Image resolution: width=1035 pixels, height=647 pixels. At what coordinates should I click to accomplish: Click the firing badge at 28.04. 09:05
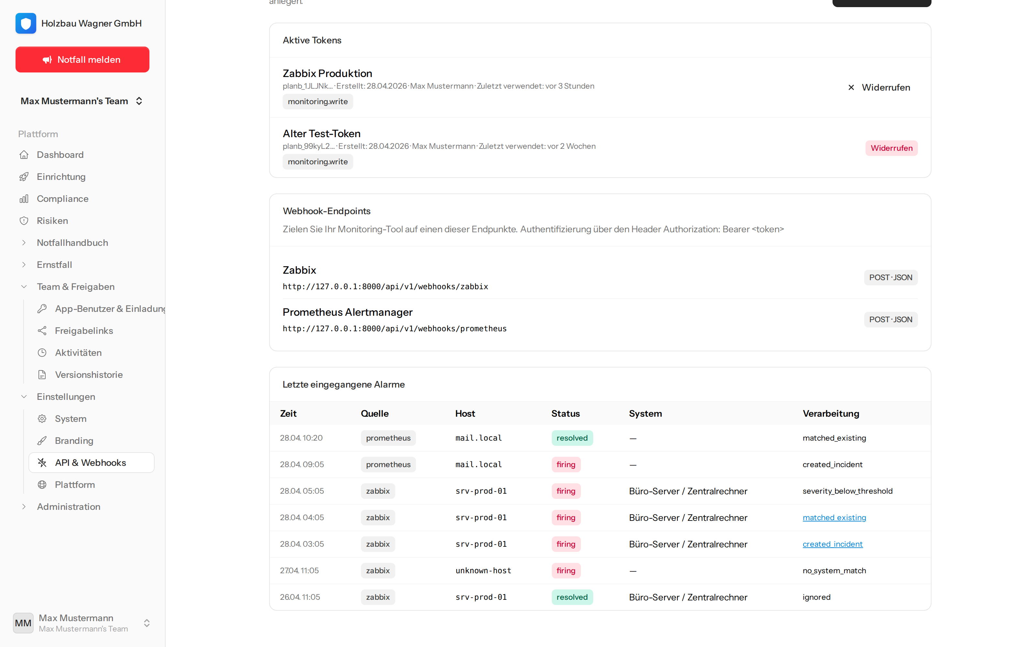(566, 465)
